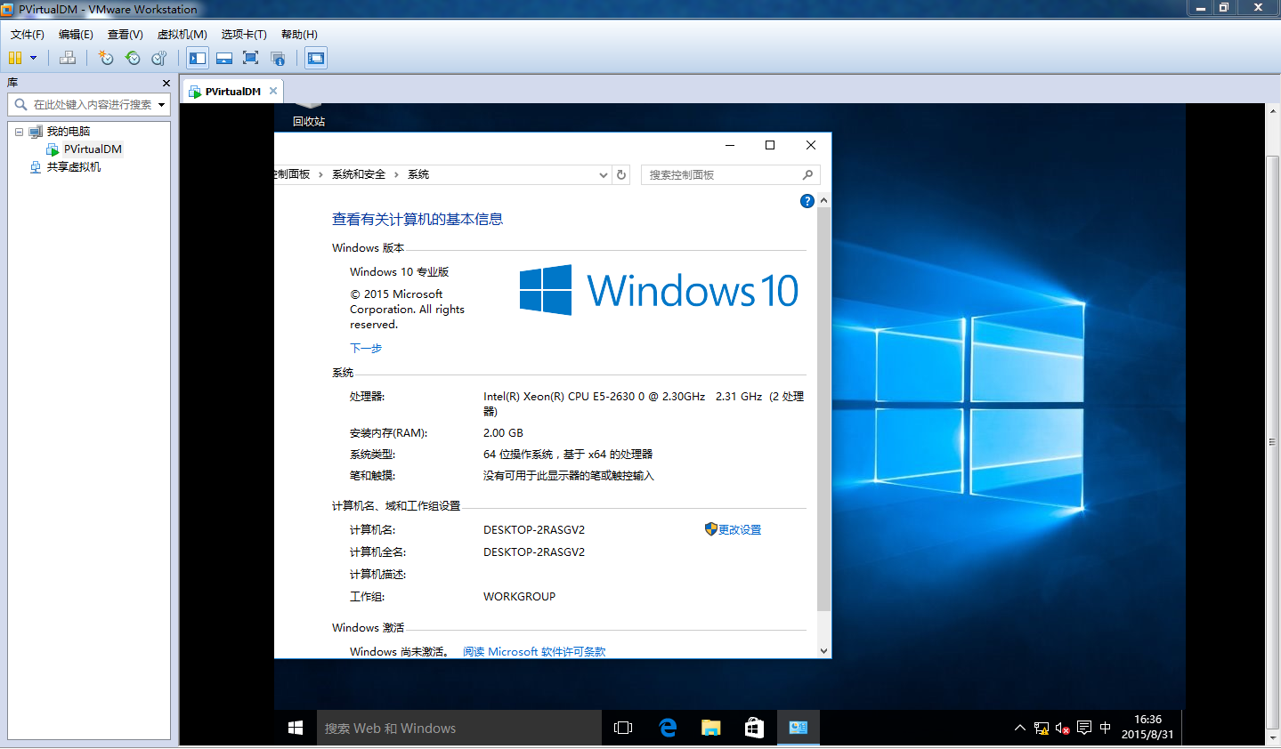The image size is (1281, 749).
Task: Click the 2.00 GB RAM value
Action: click(503, 433)
